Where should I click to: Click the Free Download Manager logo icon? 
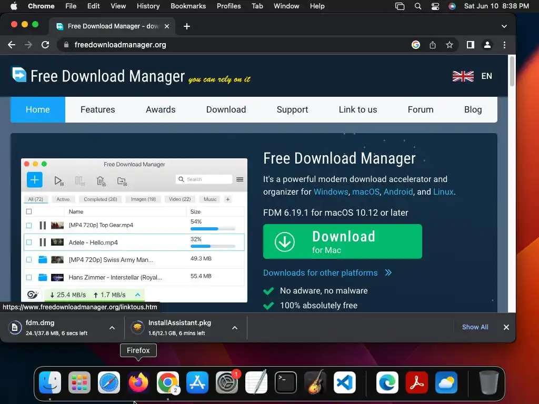19,74
